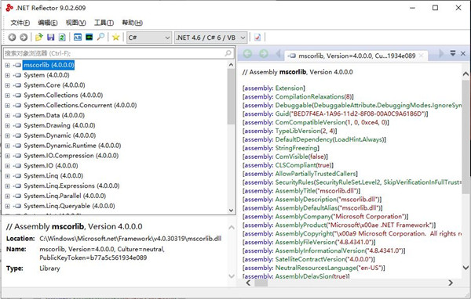
Task: Click the assembly icon beside System.Dynamic.Runtime
Action: (x=18, y=146)
